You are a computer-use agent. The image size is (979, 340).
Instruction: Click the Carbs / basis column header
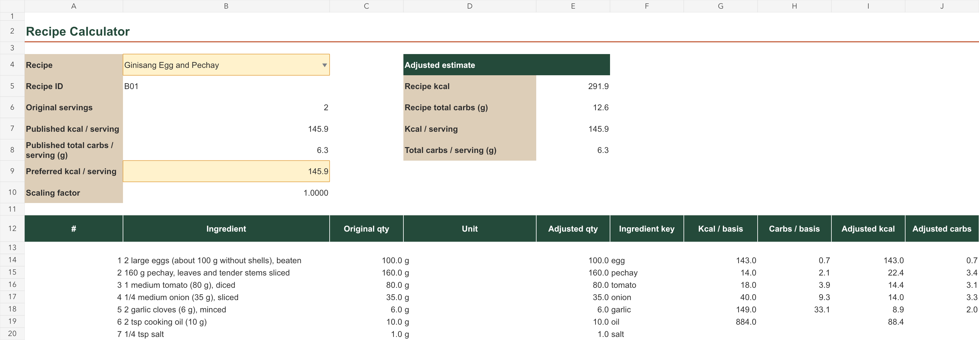pos(794,229)
